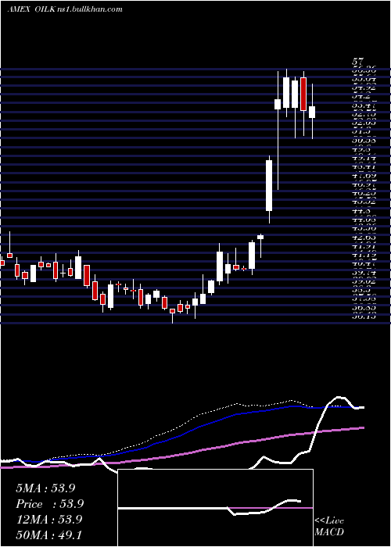Select the 50MA : 49.1 label
The image size is (391, 547).
click(48, 535)
